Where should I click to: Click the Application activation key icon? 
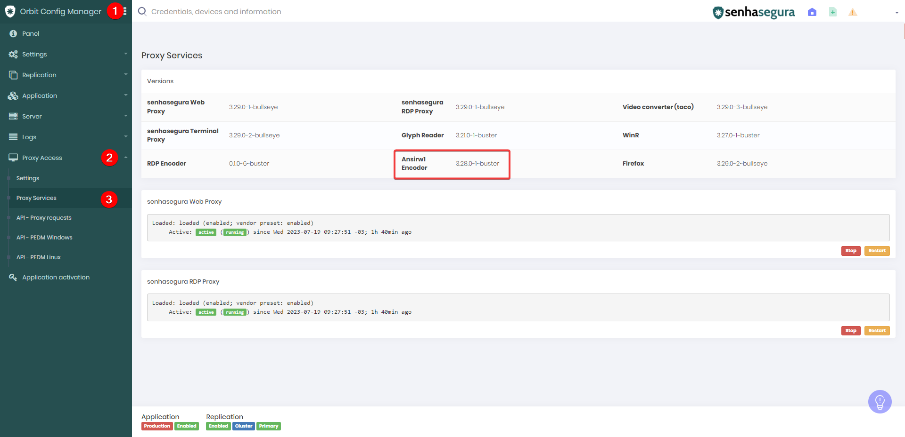[x=13, y=277]
